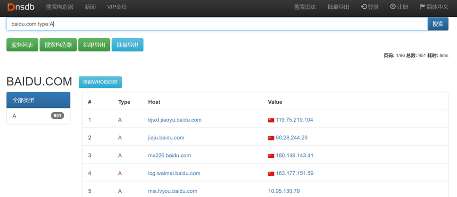Focus the search query input field
The width and height of the screenshot is (457, 197).
pos(217,24)
